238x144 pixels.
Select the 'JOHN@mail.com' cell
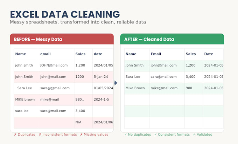click(x=54, y=65)
